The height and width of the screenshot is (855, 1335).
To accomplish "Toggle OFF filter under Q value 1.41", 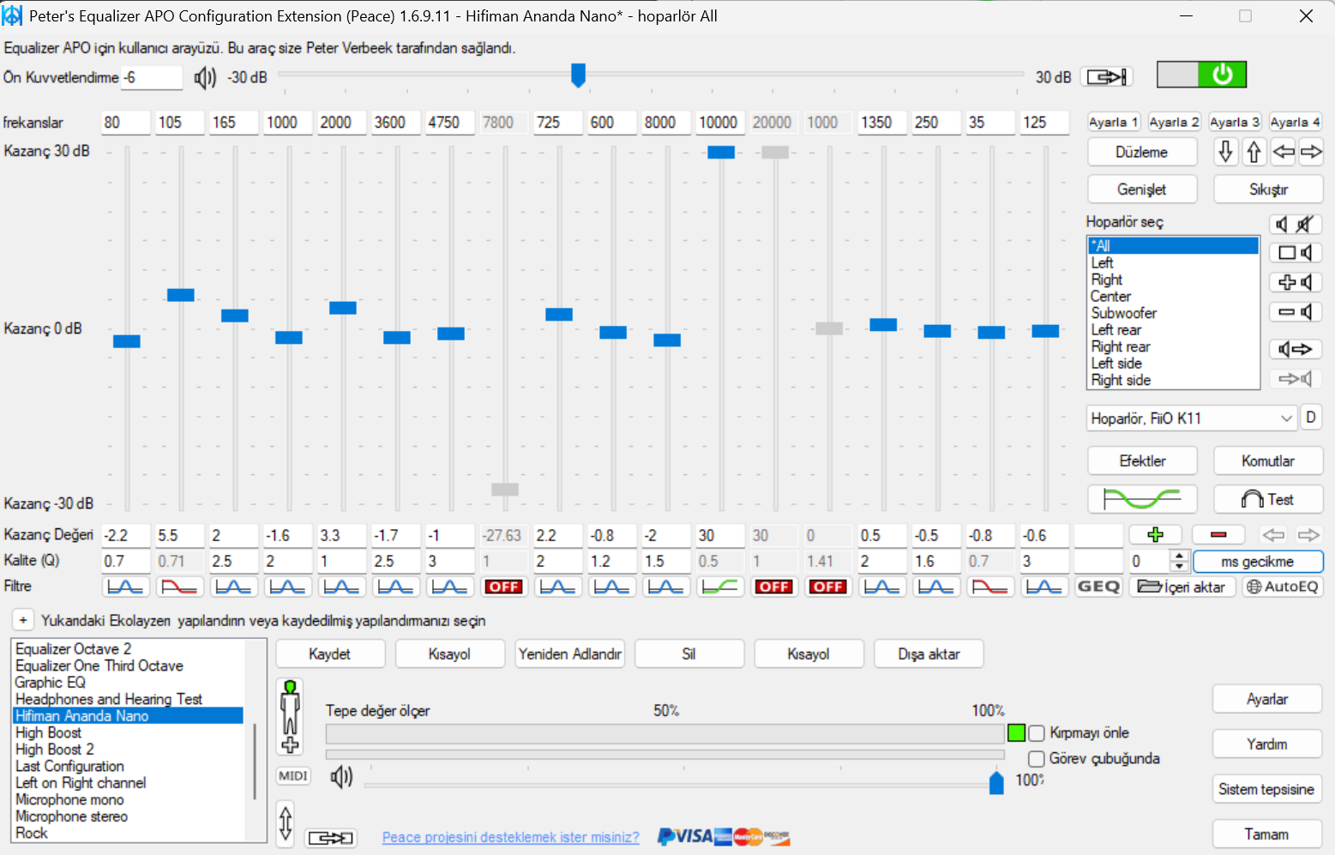I will pyautogui.click(x=827, y=587).
